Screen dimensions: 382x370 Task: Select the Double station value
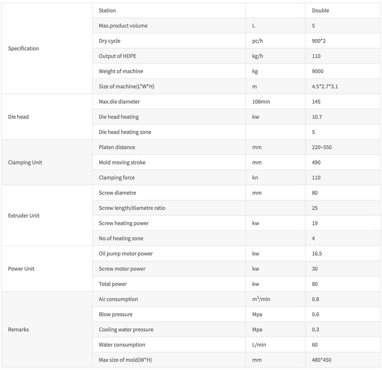320,10
